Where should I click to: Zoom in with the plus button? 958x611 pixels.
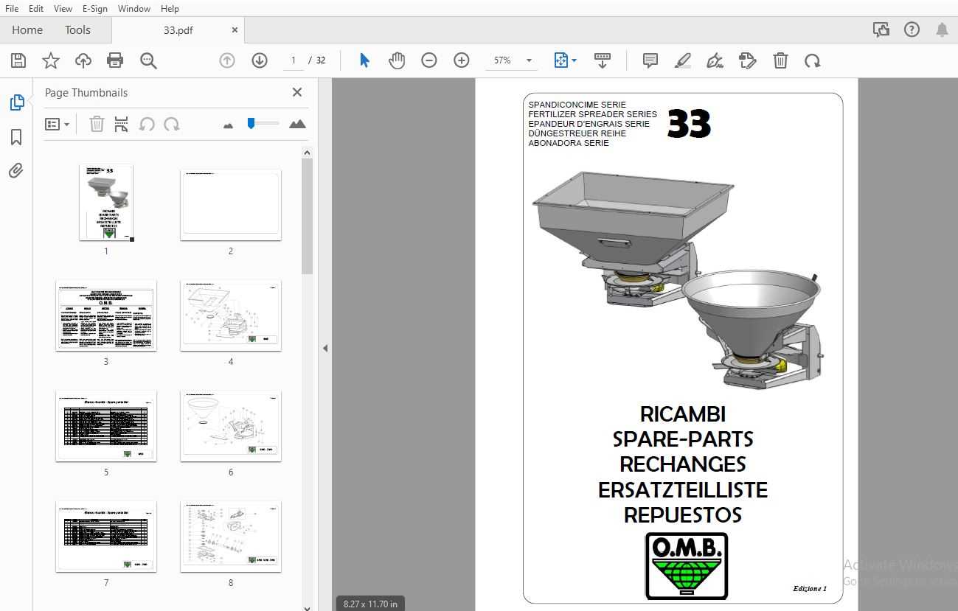pyautogui.click(x=462, y=60)
